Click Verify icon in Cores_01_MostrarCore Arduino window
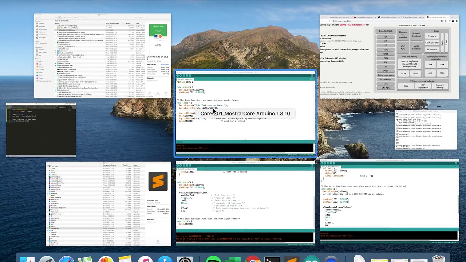 pos(178,76)
